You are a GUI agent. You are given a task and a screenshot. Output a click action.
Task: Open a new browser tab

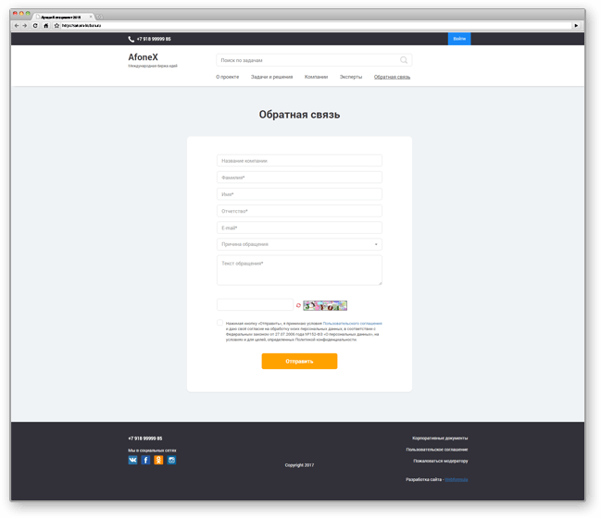click(99, 17)
